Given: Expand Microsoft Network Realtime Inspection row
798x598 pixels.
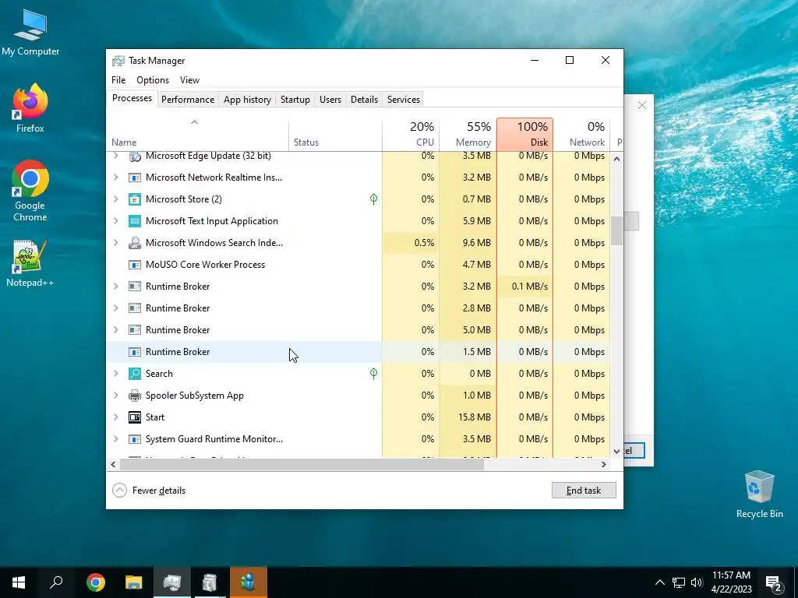Looking at the screenshot, I should point(116,178).
